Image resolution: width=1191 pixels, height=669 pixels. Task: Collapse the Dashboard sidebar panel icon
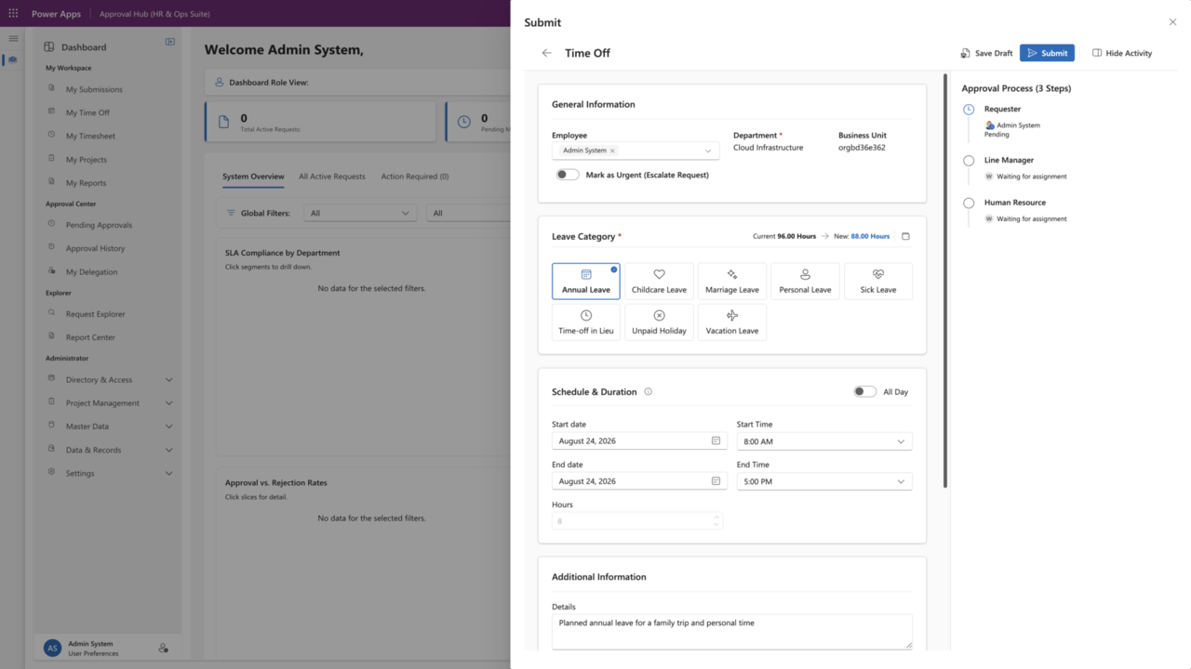(x=170, y=42)
